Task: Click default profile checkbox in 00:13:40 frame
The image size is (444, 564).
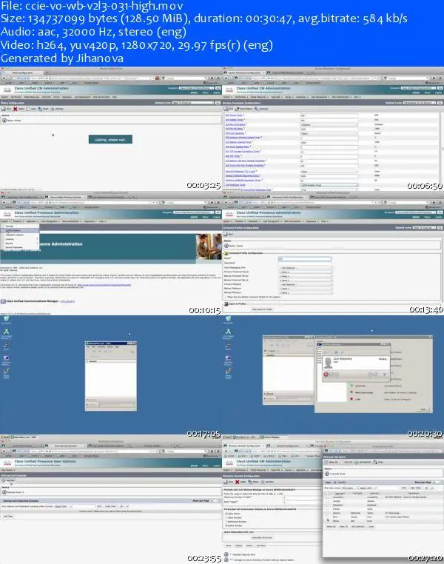Action: point(226,297)
